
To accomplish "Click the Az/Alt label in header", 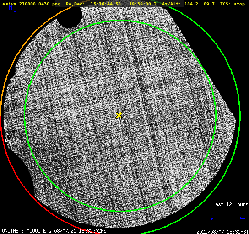I will pos(172,4).
